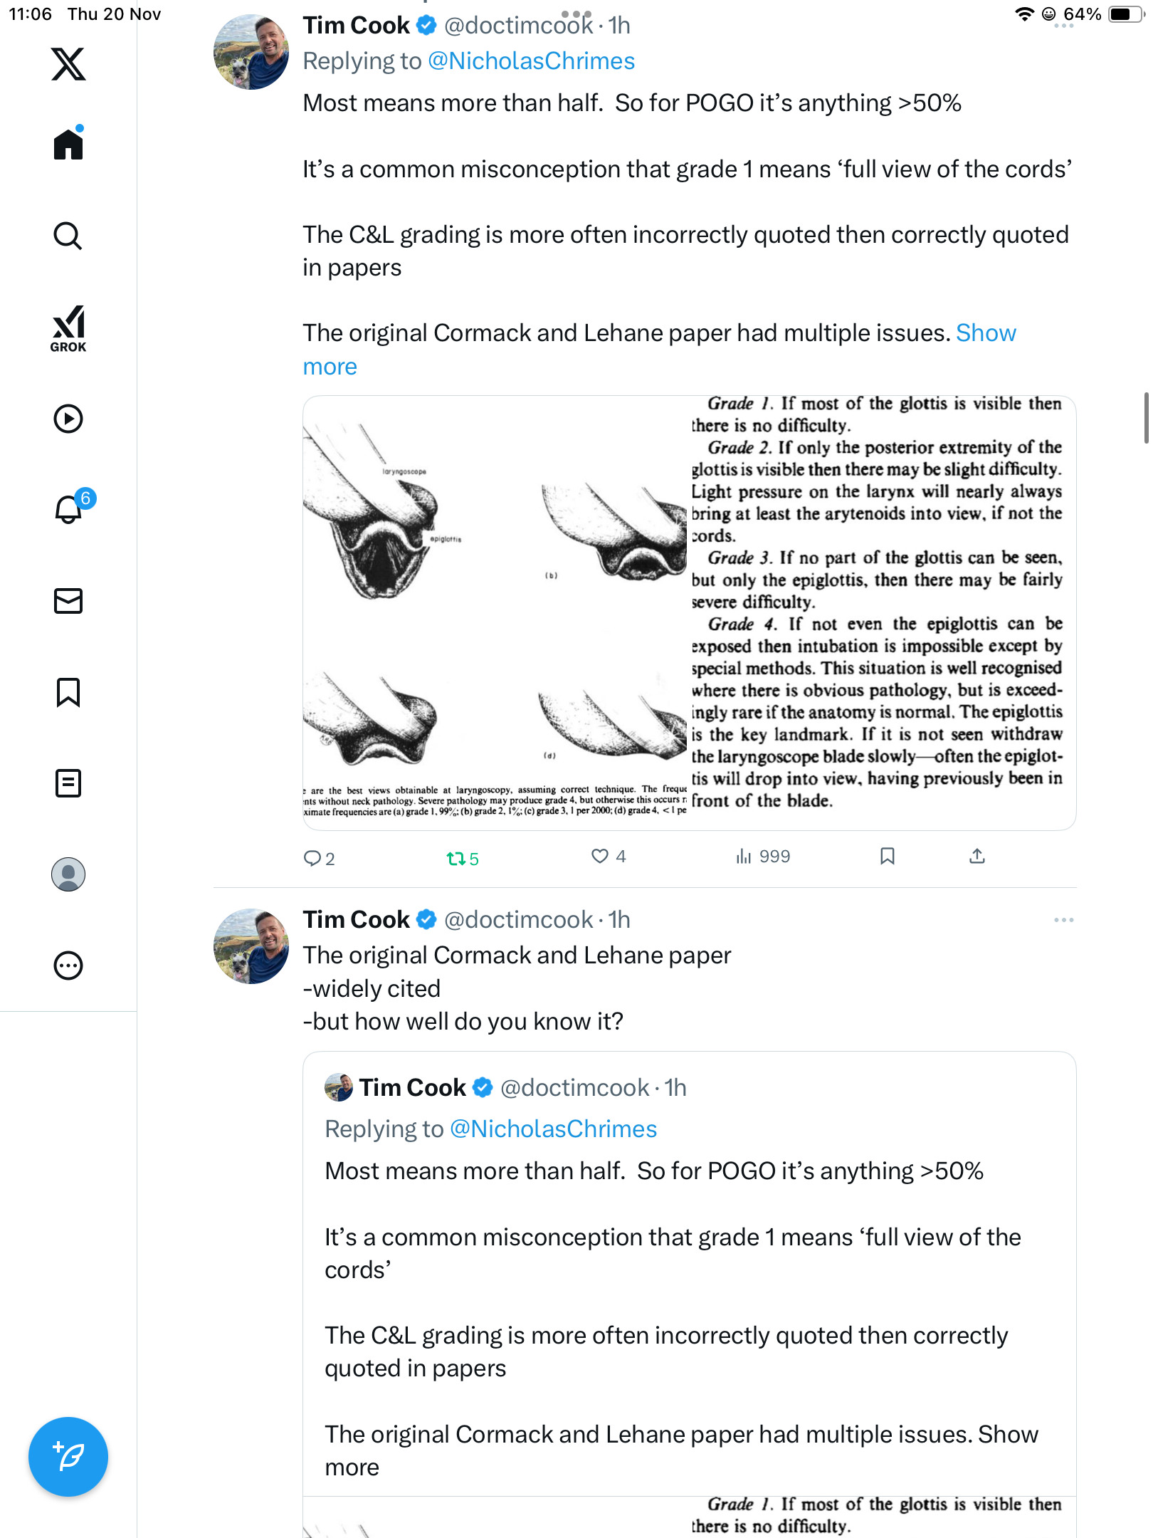Screen dimensions: 1153x1538
Task: Open the Grok assistant
Action: tap(68, 329)
